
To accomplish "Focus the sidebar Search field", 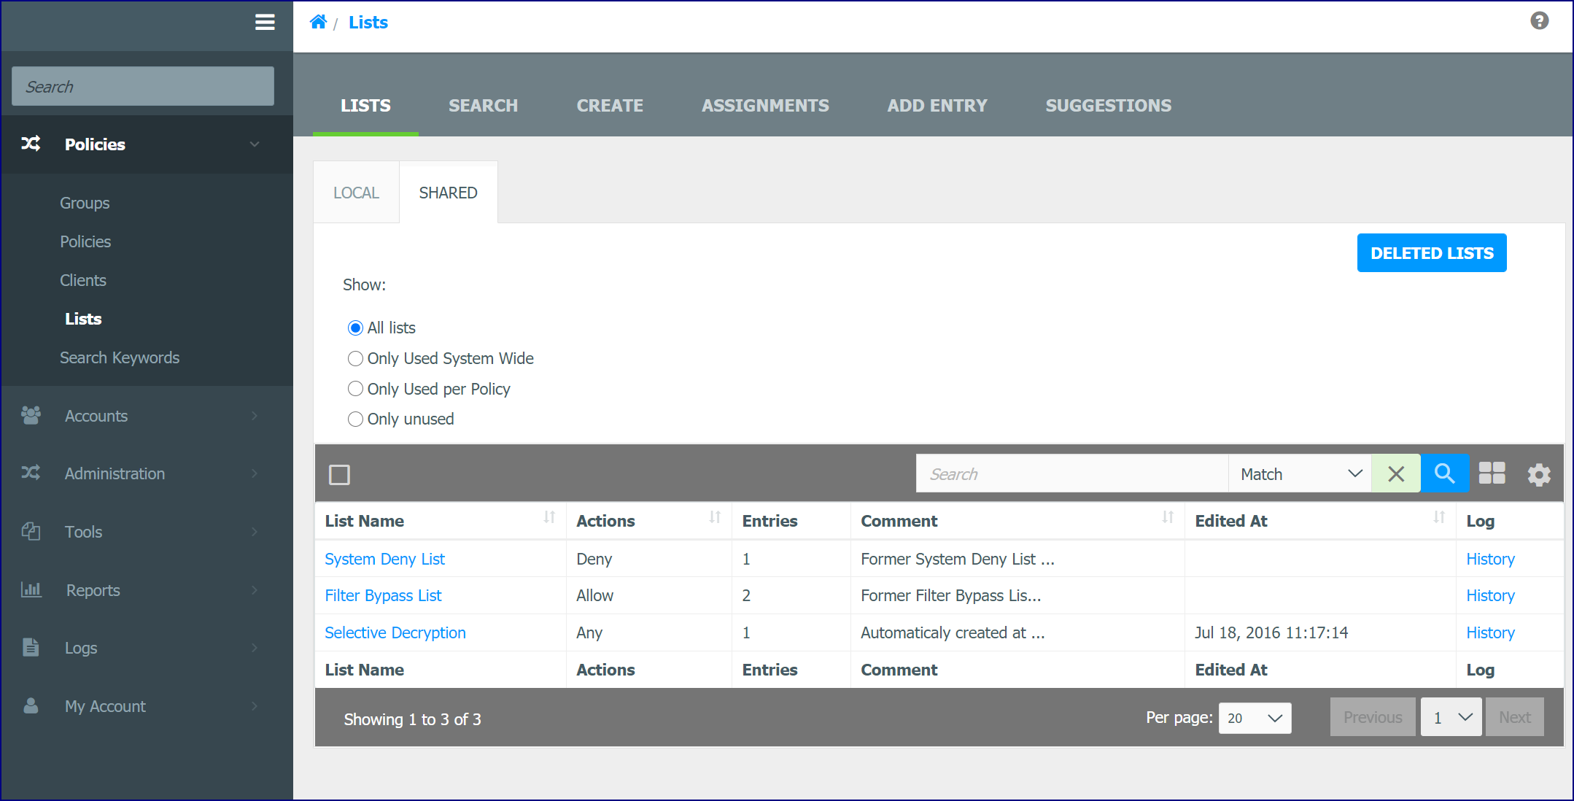I will coord(143,86).
